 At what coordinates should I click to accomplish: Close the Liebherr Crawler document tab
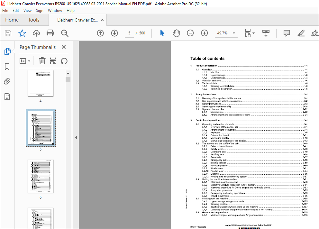tap(102, 20)
